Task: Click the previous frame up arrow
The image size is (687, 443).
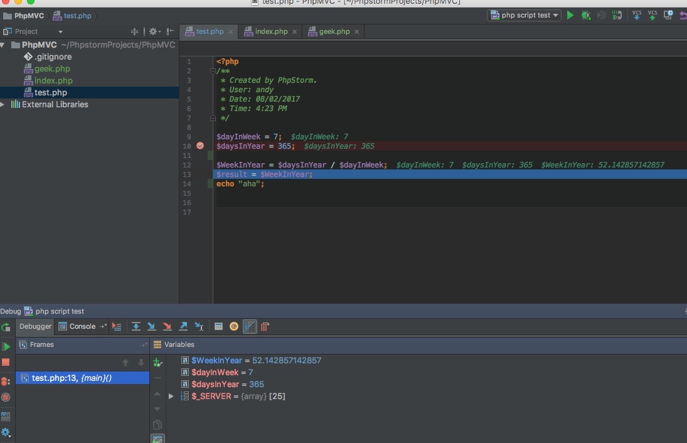Action: (125, 363)
